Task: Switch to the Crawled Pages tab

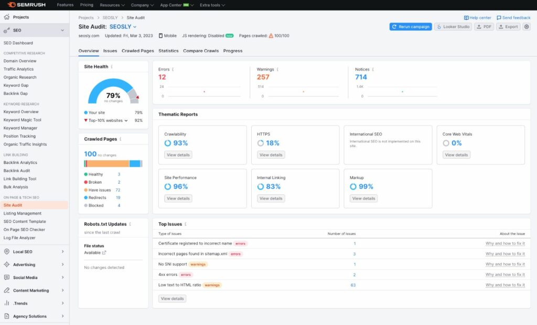Action: coord(137,51)
